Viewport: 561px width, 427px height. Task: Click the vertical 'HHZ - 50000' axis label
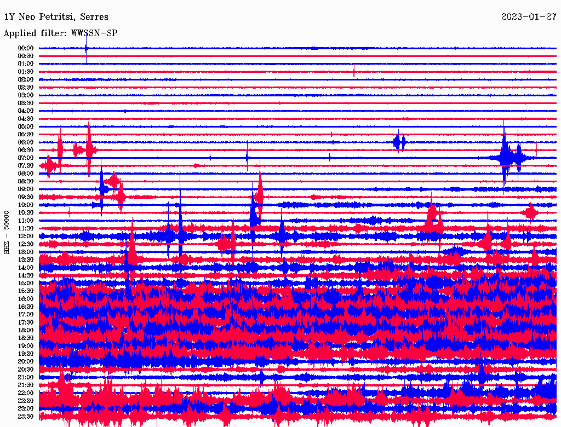click(x=7, y=232)
